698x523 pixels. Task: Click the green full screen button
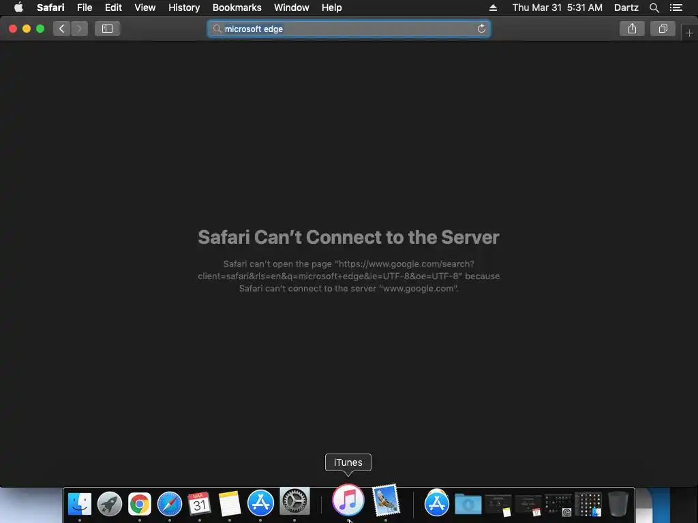pyautogui.click(x=40, y=29)
